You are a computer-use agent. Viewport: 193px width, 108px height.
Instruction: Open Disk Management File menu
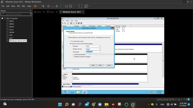(63, 21)
